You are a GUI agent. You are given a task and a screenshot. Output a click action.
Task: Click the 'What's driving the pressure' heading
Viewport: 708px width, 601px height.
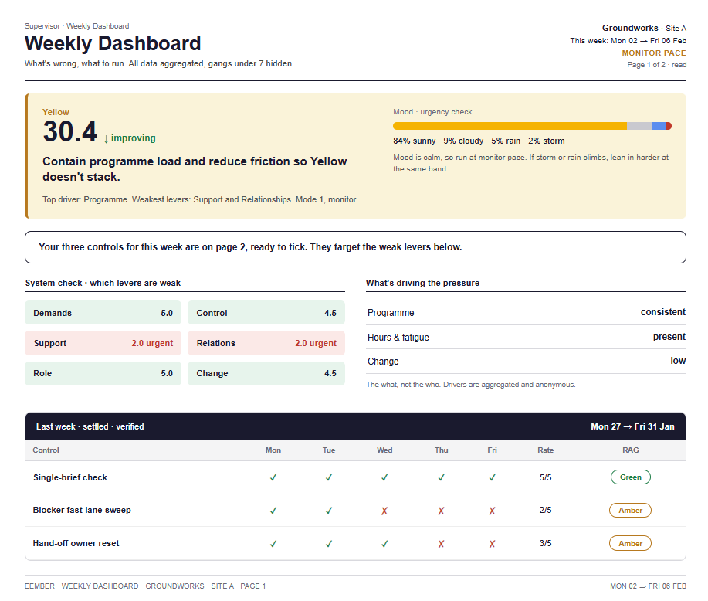[422, 283]
